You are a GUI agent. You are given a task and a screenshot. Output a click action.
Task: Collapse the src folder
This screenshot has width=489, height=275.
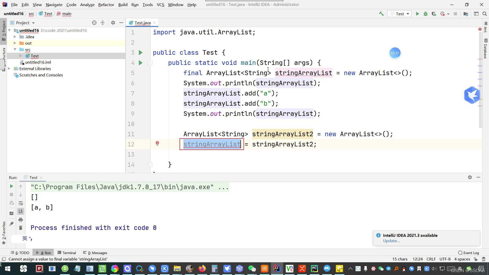[15, 50]
